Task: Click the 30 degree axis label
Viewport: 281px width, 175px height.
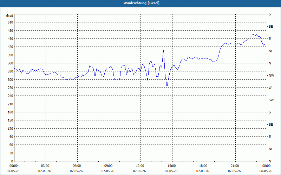Action: click(12, 153)
